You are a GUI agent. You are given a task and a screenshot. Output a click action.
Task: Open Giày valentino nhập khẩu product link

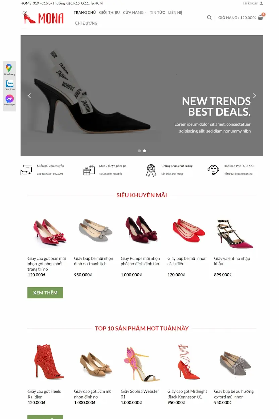tap(232, 261)
